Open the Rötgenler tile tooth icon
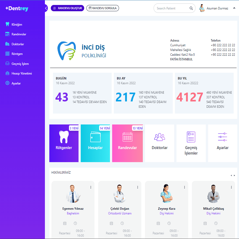Viewport: 239px width, 239px height. tap(64, 137)
